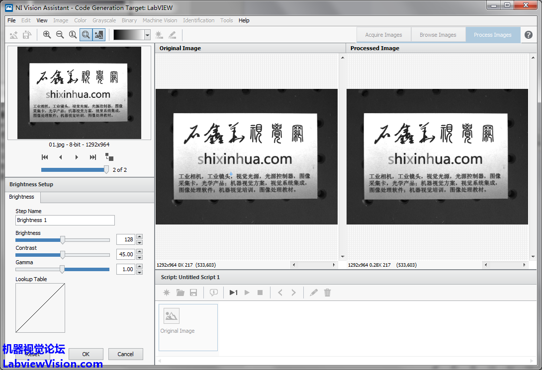
Task: Click the Run Once script icon
Action: pos(233,293)
